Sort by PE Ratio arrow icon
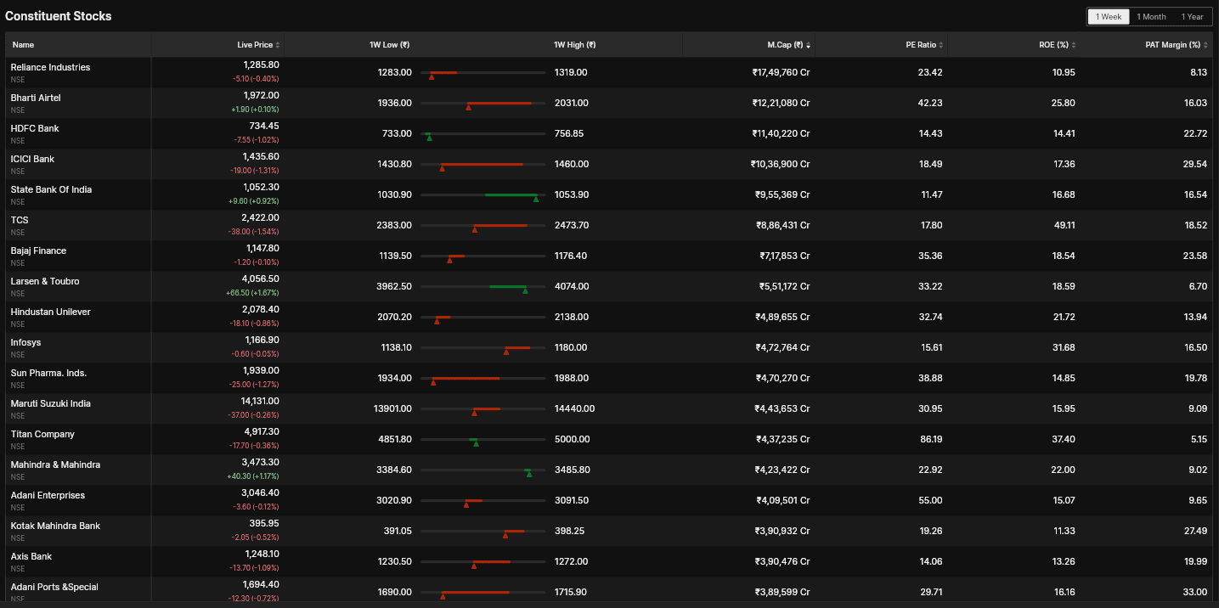Image resolution: width=1219 pixels, height=608 pixels. click(942, 45)
